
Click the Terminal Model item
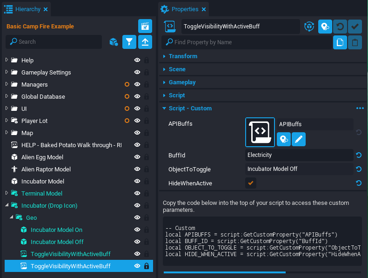point(42,193)
